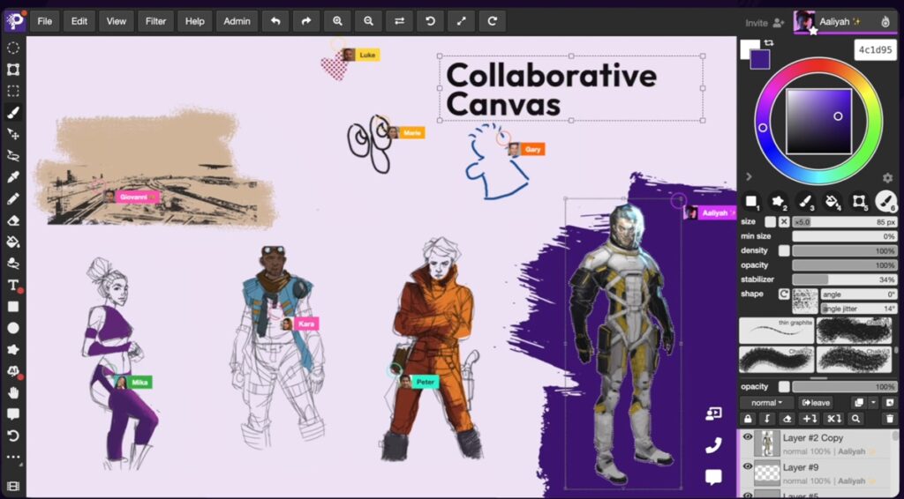Image resolution: width=904 pixels, height=499 pixels.
Task: Select the paint bucket fill tool
Action: click(x=12, y=242)
